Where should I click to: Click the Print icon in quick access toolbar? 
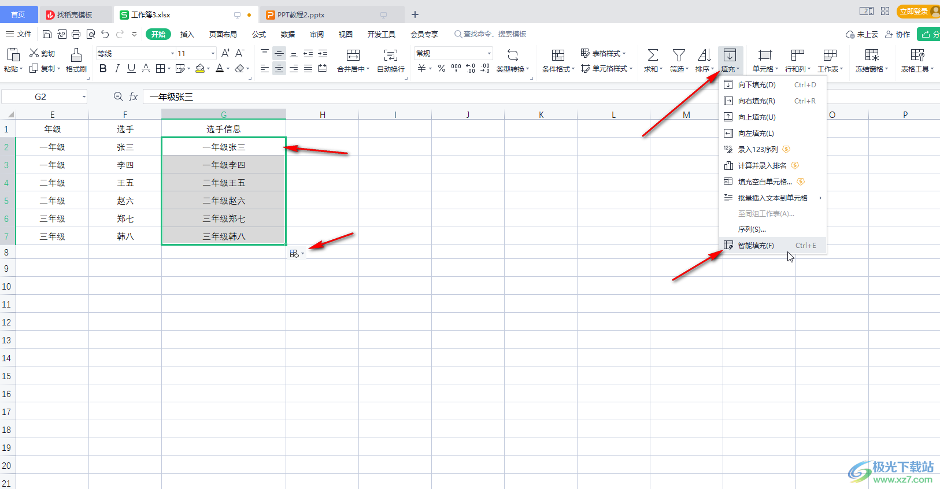tap(76, 34)
